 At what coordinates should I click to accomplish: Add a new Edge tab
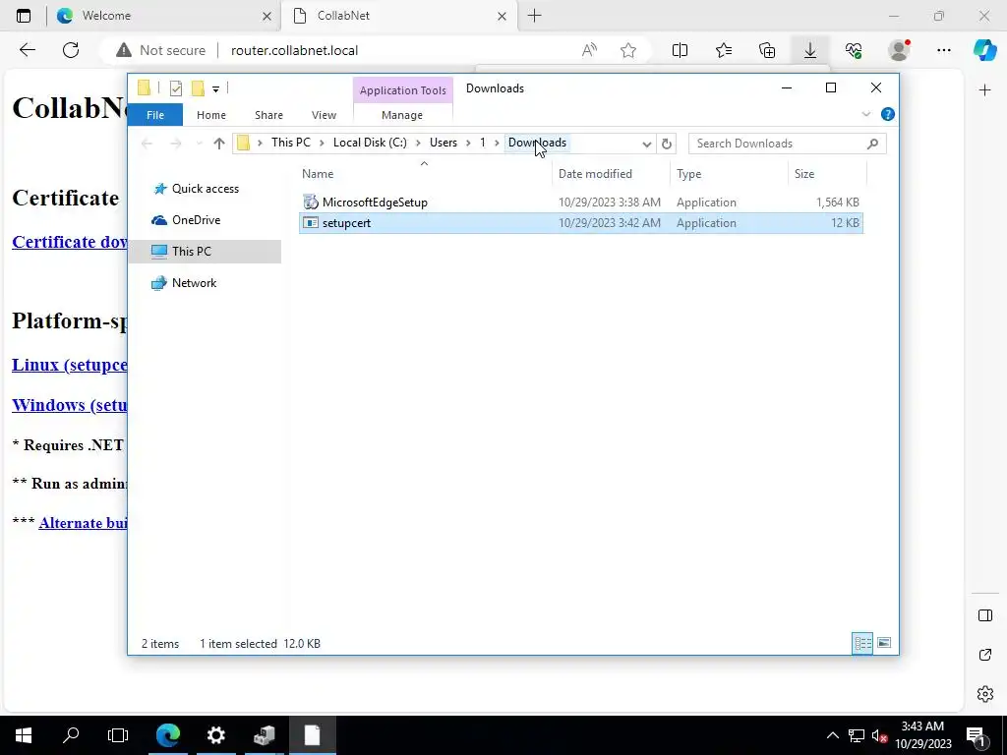[534, 16]
